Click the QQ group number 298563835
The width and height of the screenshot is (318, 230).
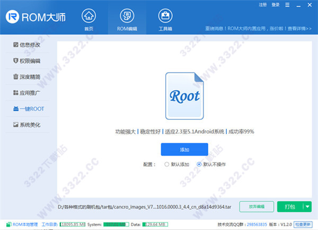coord(257,225)
